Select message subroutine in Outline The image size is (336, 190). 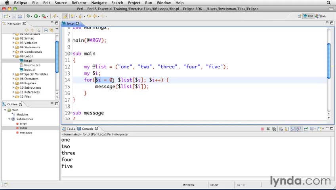coord(26,133)
